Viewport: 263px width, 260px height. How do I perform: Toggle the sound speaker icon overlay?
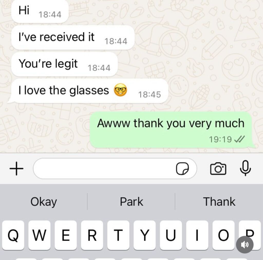pyautogui.click(x=245, y=245)
